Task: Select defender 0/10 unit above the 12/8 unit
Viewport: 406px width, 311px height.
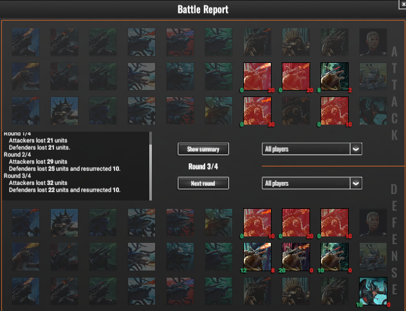Action: pyautogui.click(x=257, y=222)
